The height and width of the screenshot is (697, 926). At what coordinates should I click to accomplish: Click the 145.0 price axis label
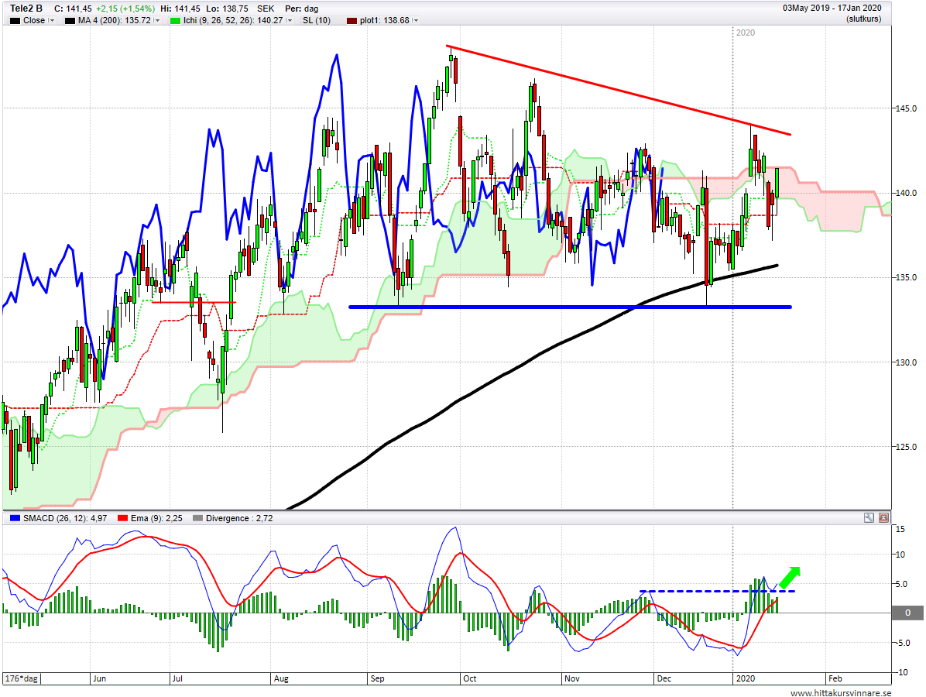907,108
